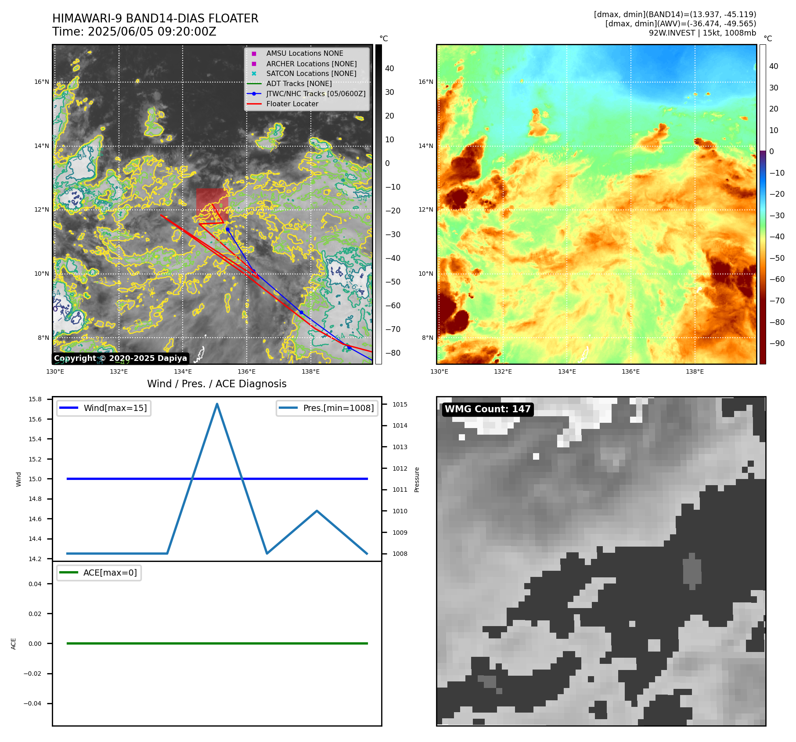796x742 pixels.
Task: Click the 'HIMAWARI-9 BAND14-DIAS FLOATER' title
Action: pyautogui.click(x=155, y=18)
